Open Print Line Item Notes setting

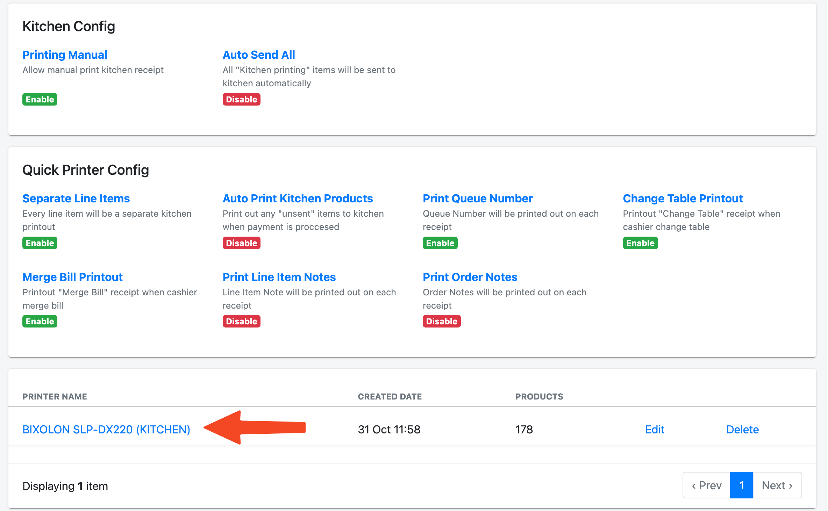tap(279, 277)
